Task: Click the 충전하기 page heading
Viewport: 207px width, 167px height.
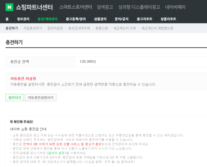Action: (14, 42)
